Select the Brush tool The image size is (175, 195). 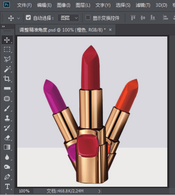point(7,108)
